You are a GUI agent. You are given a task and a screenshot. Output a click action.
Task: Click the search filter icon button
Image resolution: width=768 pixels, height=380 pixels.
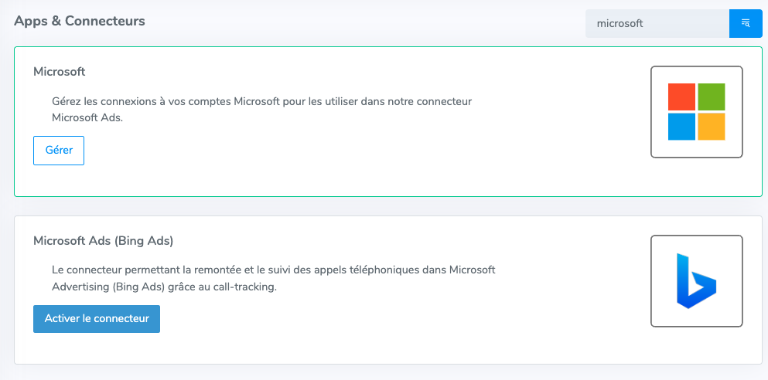tap(746, 24)
